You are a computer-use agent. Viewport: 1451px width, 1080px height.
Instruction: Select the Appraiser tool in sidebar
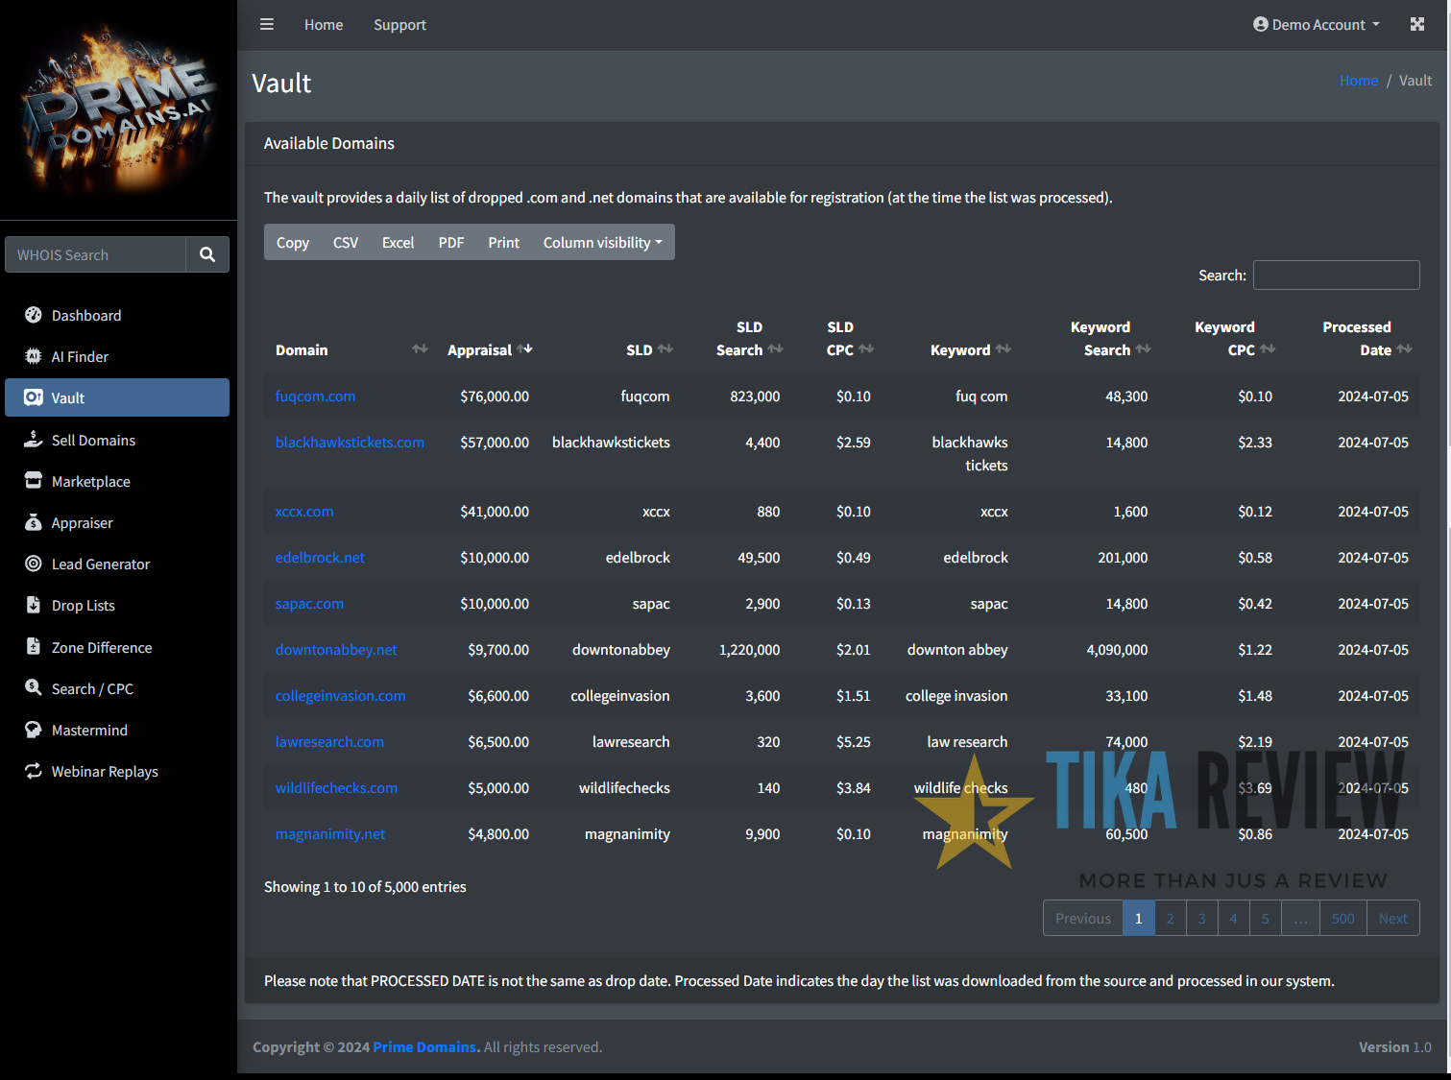(81, 522)
